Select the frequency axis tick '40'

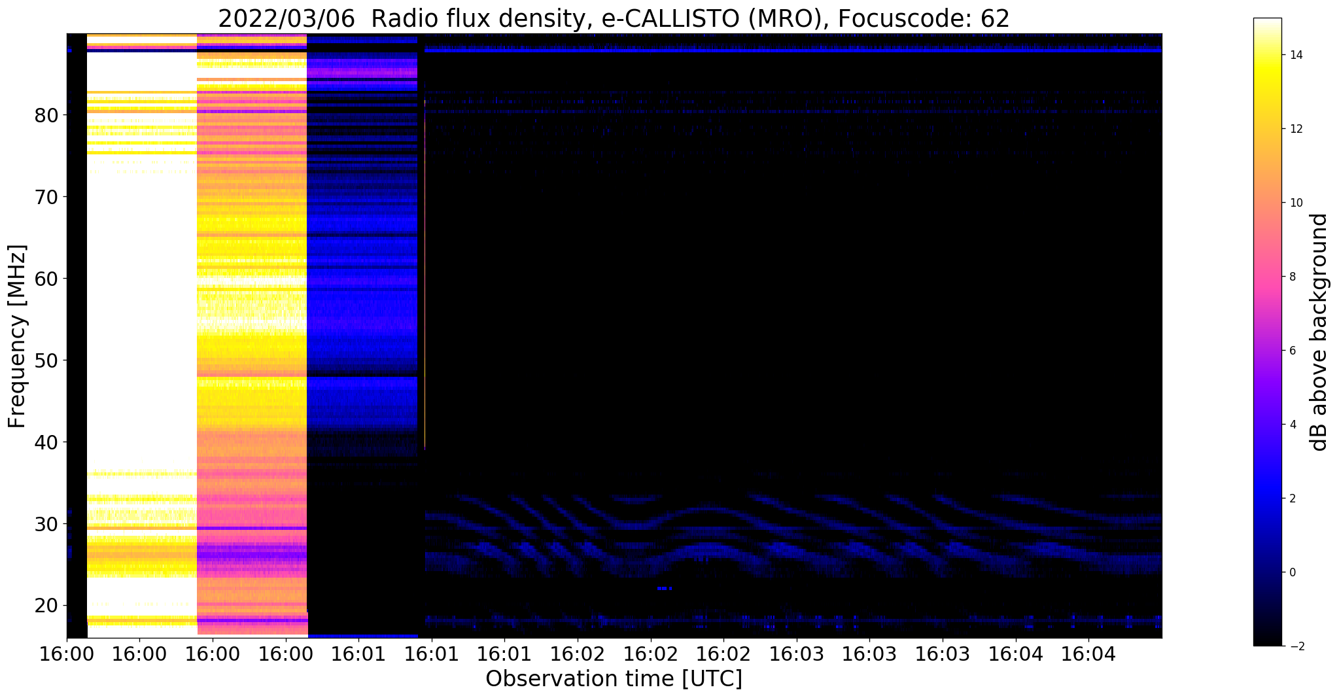coord(48,442)
